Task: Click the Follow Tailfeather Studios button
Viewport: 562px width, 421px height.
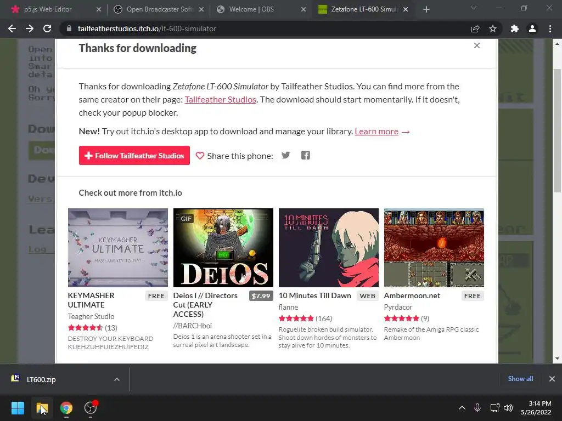Action: tap(134, 155)
